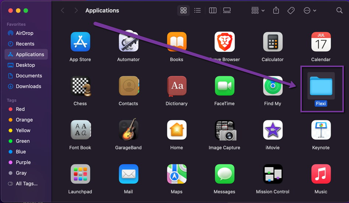Launch the FaceTime app
Image resolution: width=349 pixels, height=203 pixels.
click(225, 86)
